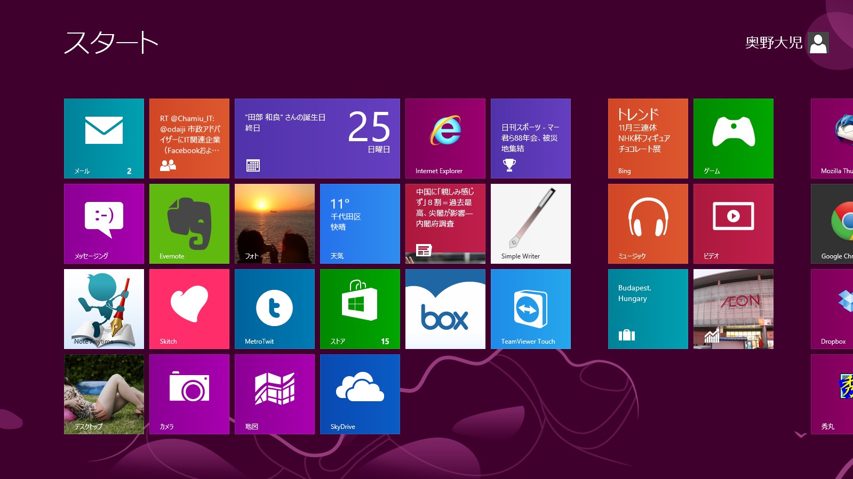Open the Sports tile with 日刊スポーツ headline
Screen dimensions: 853x479
531,139
